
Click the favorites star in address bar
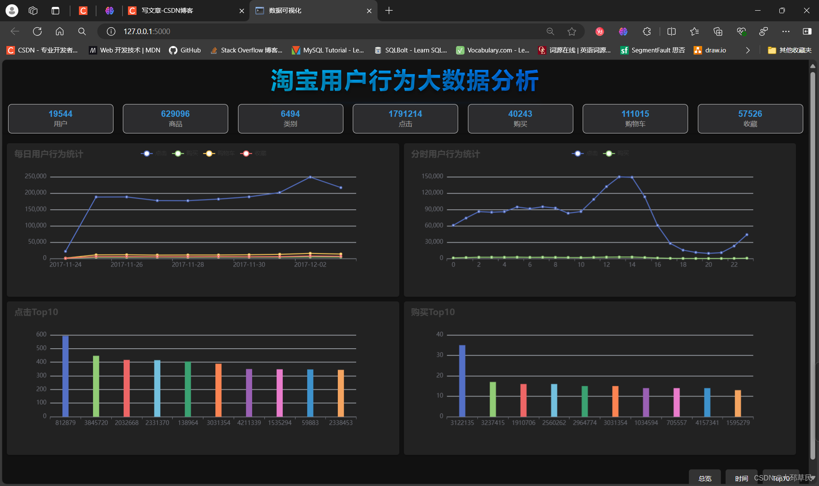pyautogui.click(x=572, y=31)
